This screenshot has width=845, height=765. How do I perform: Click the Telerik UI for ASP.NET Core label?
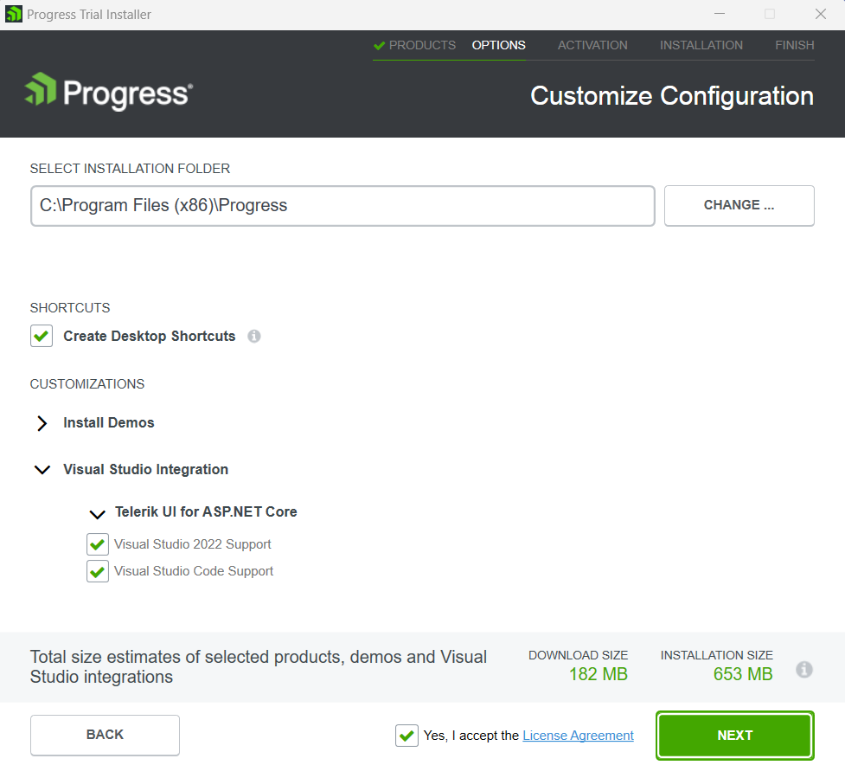206,511
